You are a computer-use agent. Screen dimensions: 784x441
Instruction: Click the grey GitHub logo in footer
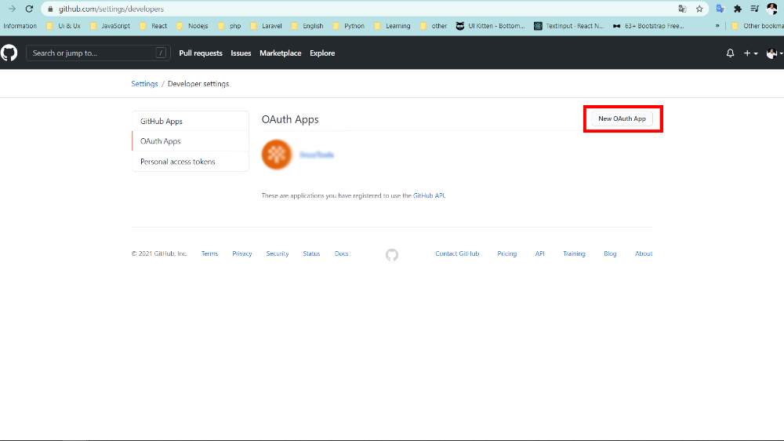point(392,255)
